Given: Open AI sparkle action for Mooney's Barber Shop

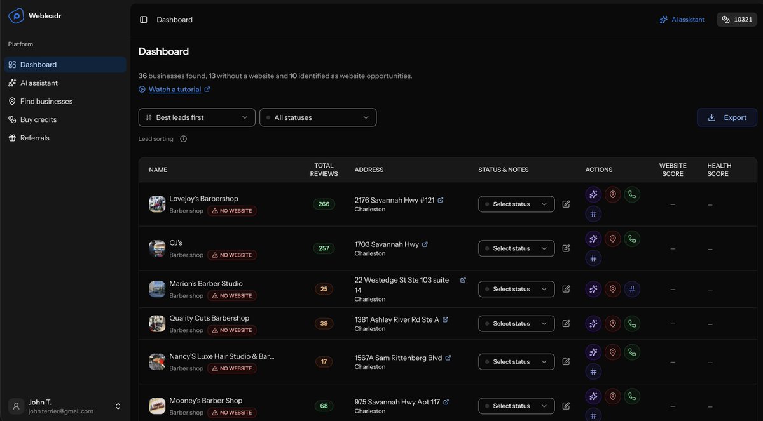Looking at the screenshot, I should [x=593, y=397].
